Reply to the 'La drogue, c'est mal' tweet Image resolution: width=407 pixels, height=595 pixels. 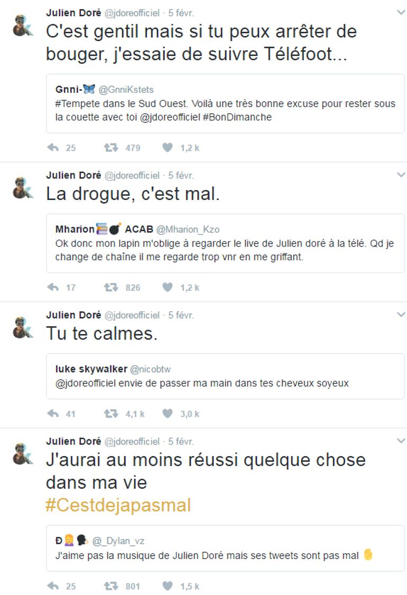click(53, 288)
